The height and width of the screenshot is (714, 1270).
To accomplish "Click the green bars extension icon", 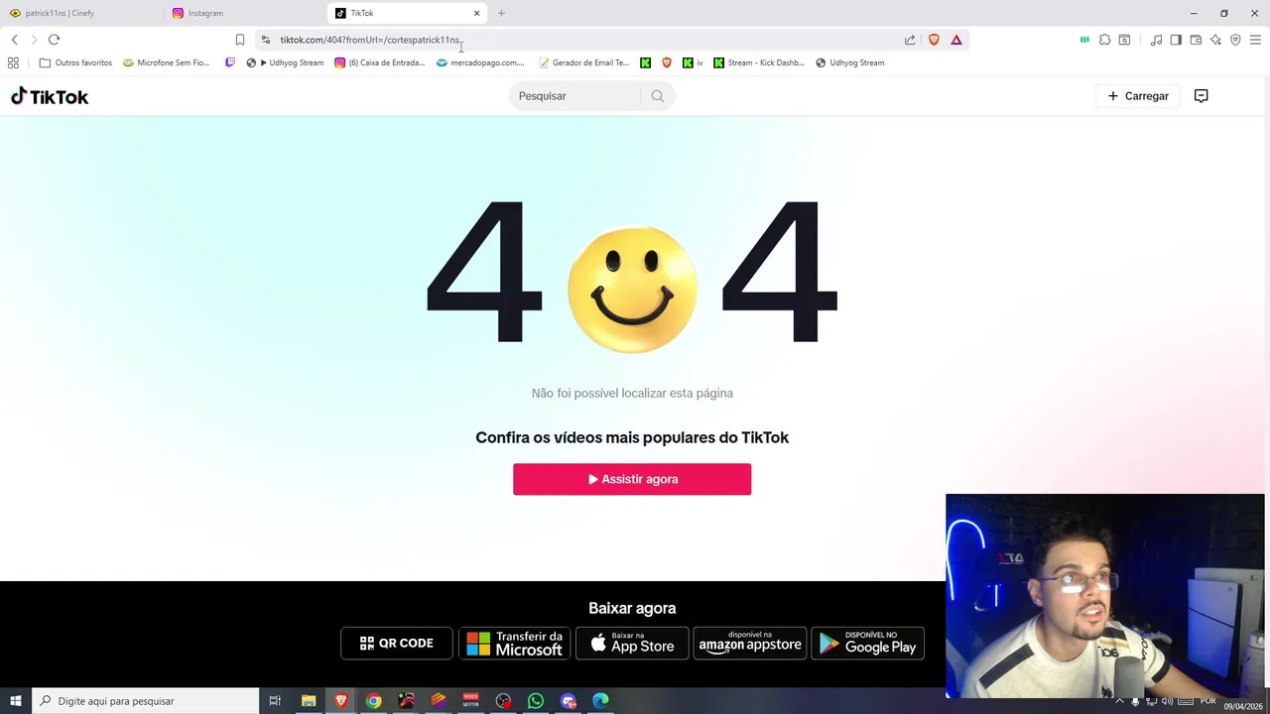I will [1084, 40].
